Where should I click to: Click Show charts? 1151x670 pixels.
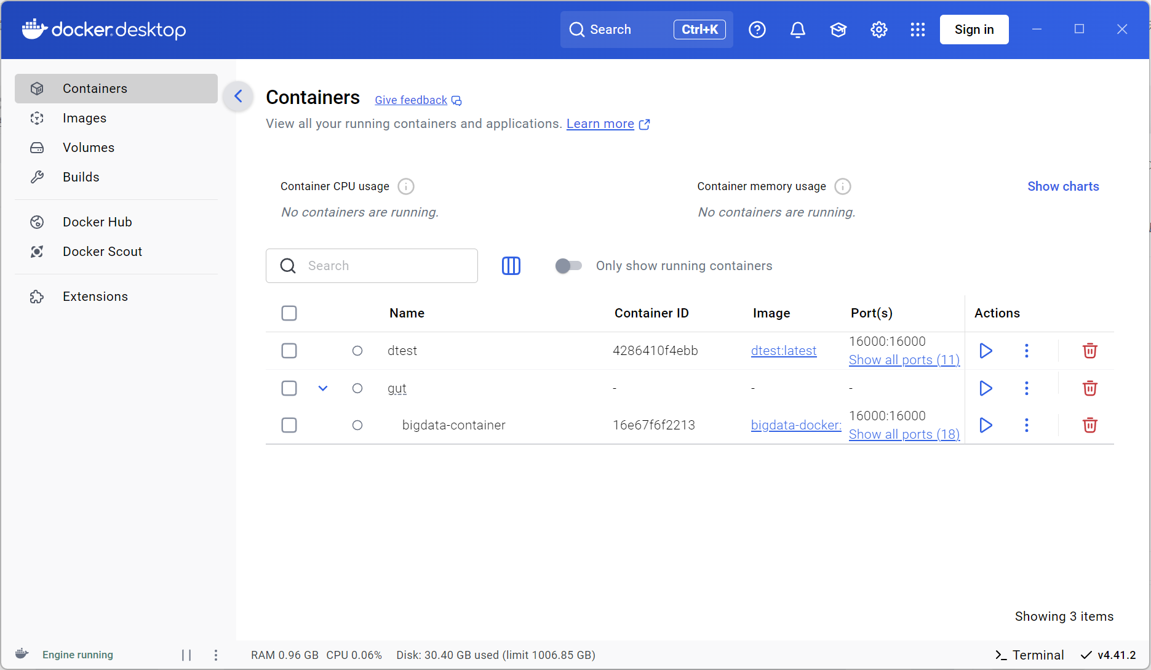click(1063, 186)
